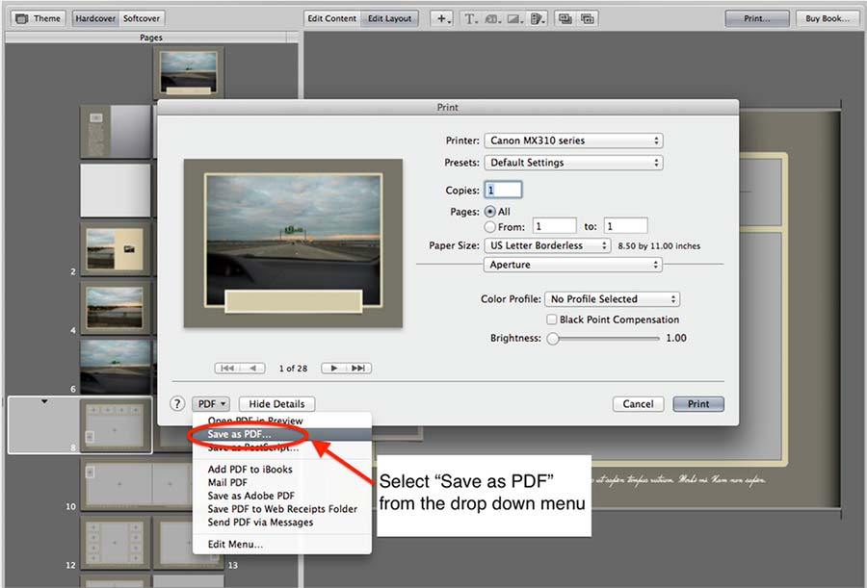Viewport: 867px width, 588px height.
Task: Open the Presets Default Settings dropdown
Action: click(x=573, y=163)
